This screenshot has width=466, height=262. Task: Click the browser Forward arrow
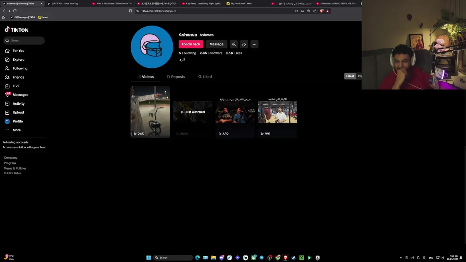9,11
